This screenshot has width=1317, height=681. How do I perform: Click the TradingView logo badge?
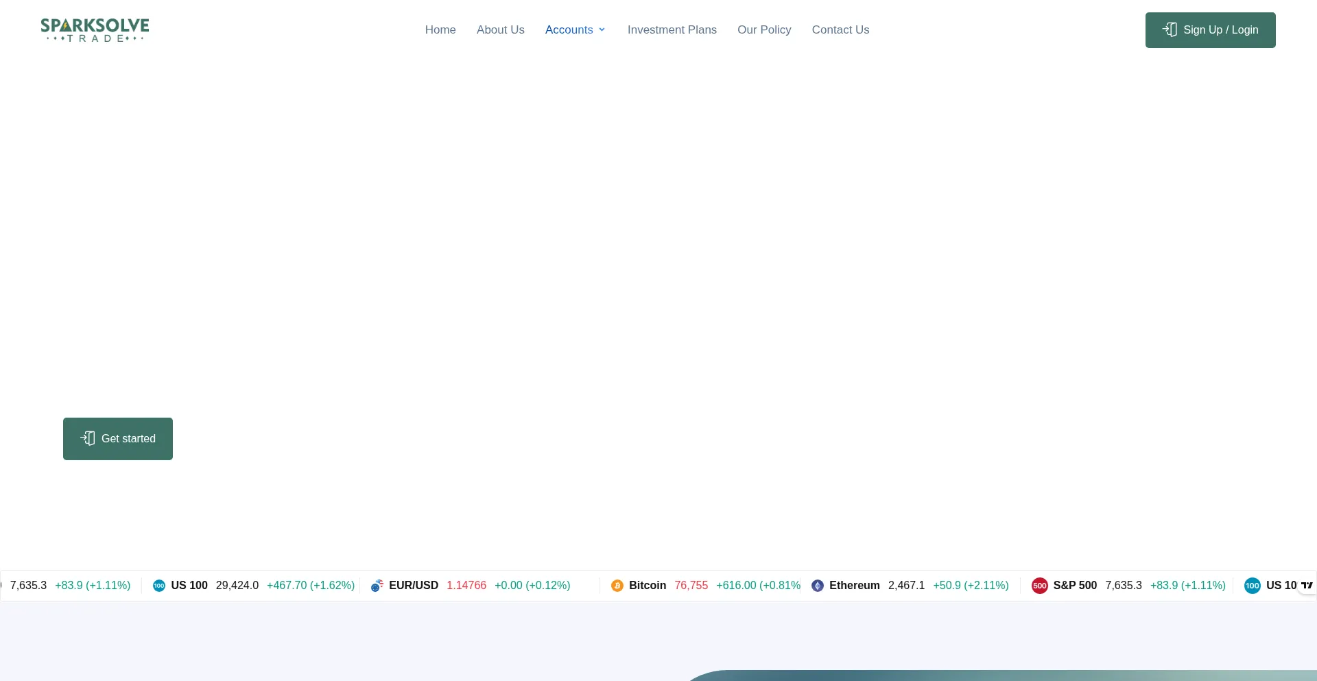(x=1307, y=586)
